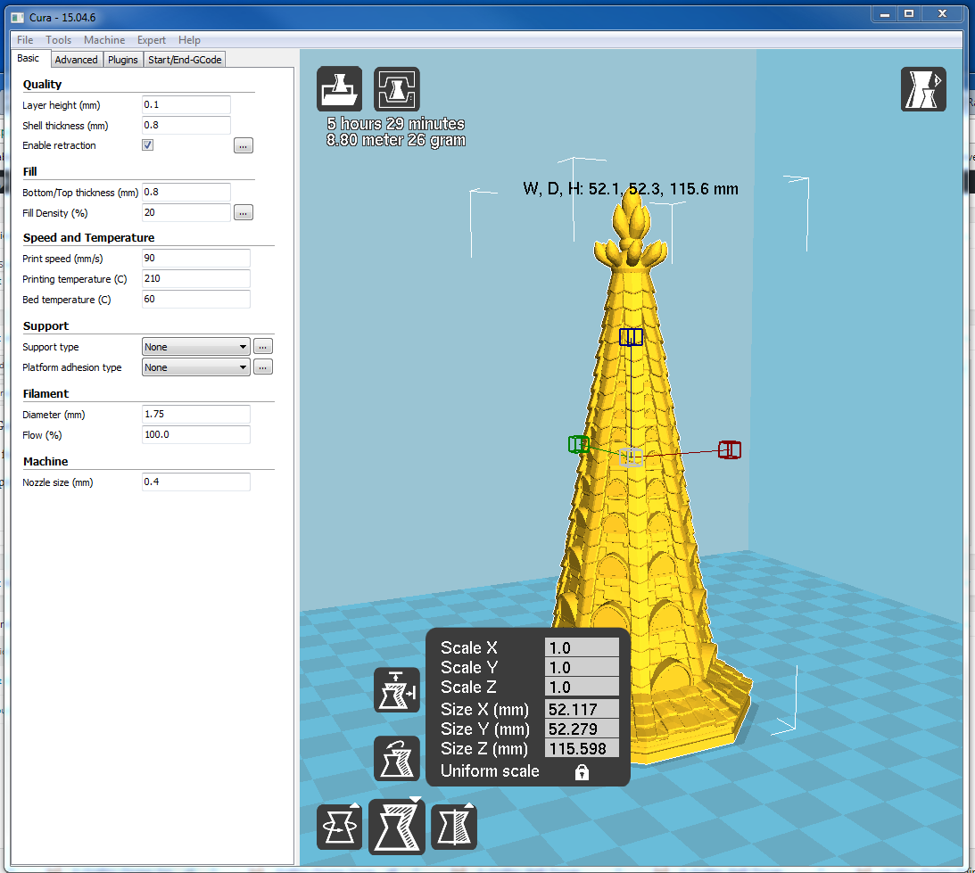Viewport: 975px width, 873px height.
Task: Open the Support type dropdown
Action: click(x=196, y=347)
